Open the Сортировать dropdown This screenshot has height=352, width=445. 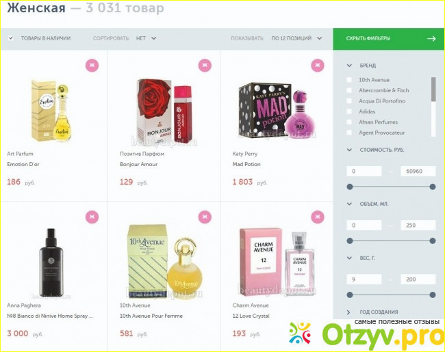tap(146, 38)
